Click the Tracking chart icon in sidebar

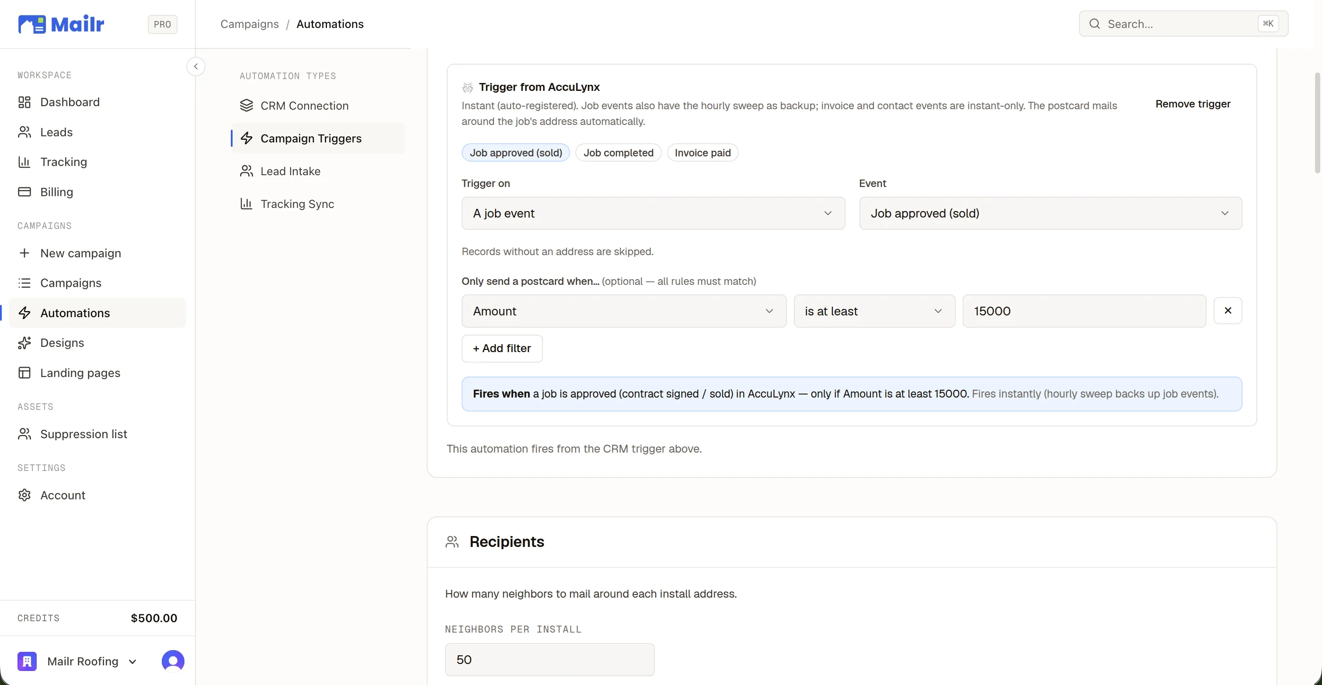(24, 162)
